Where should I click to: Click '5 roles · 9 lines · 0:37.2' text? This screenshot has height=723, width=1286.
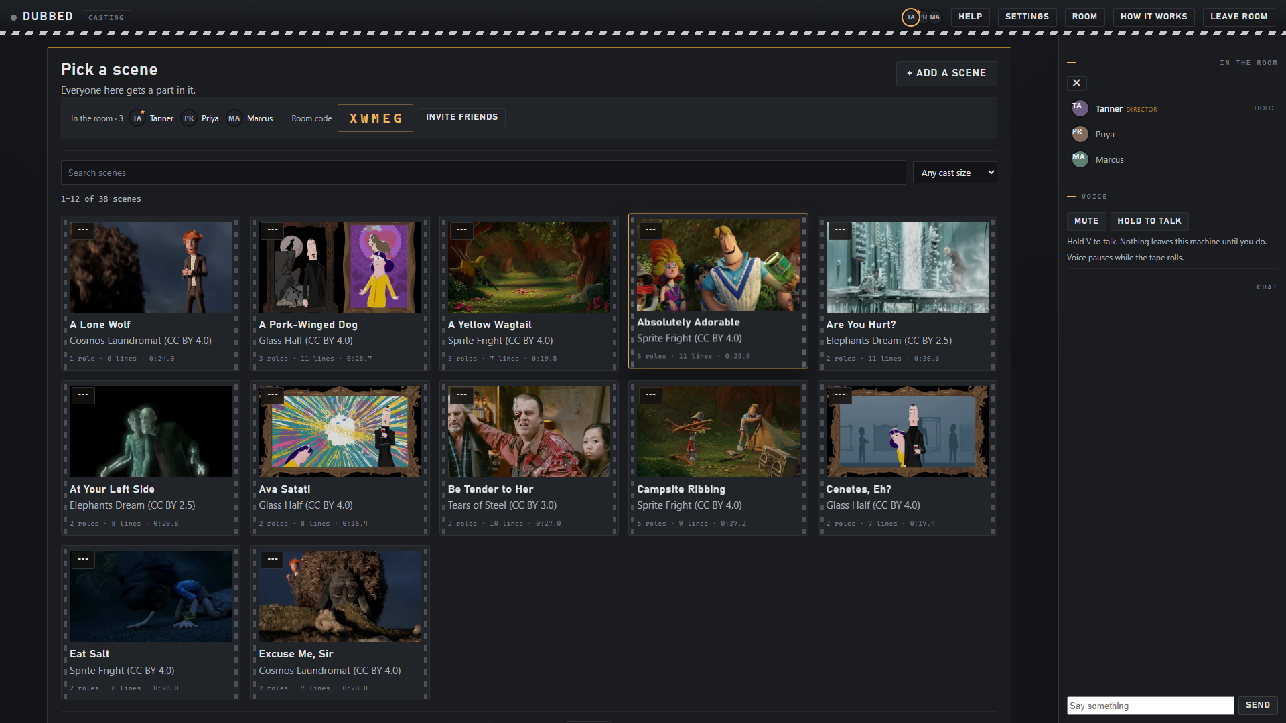[691, 524]
